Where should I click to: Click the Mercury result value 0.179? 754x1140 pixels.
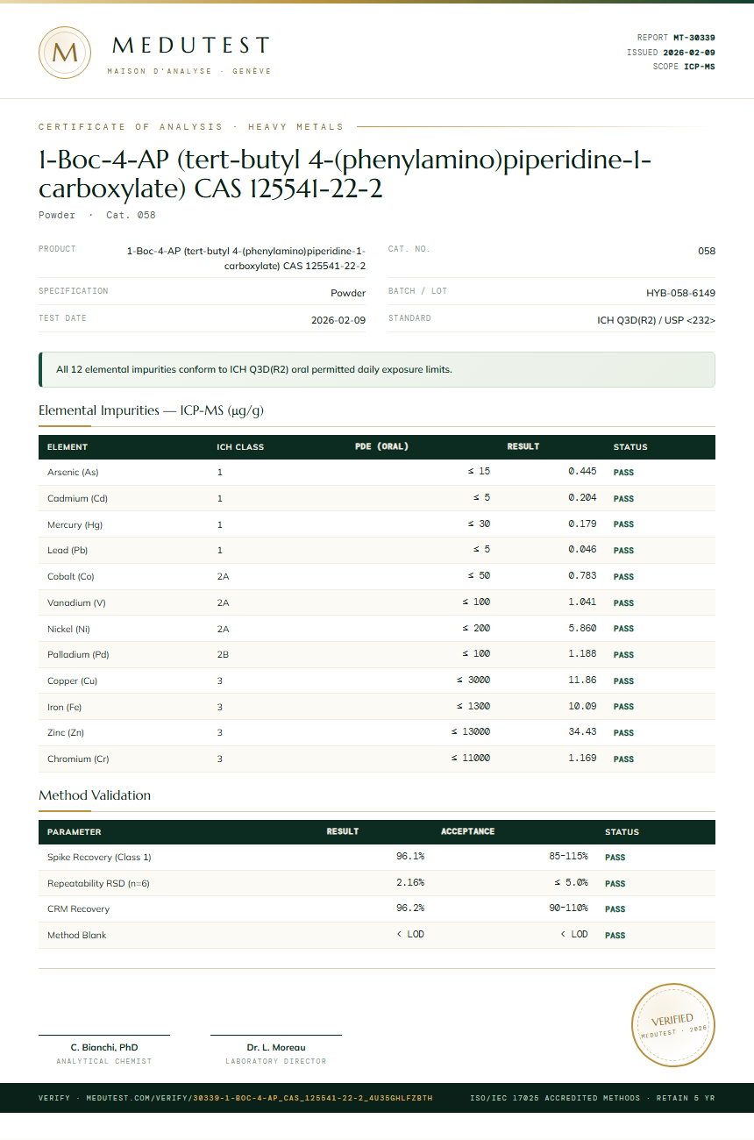(x=582, y=524)
